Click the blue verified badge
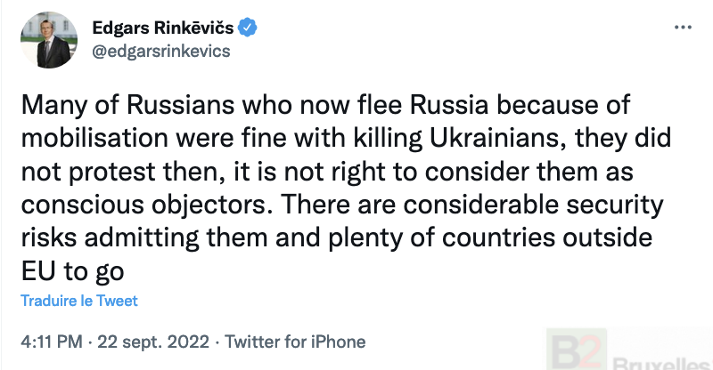Viewport: 713px width, 370px height. coord(249,28)
